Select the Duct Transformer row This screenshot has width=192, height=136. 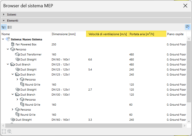31,54
